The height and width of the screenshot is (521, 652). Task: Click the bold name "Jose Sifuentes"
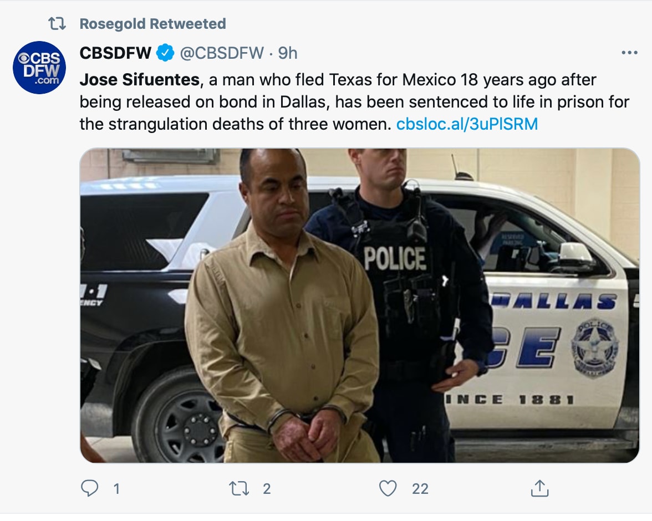[139, 80]
